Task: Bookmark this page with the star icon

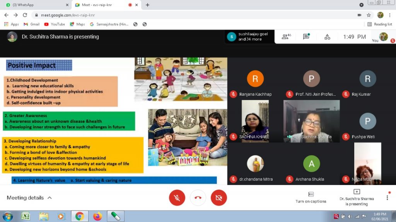Action: 369,15
